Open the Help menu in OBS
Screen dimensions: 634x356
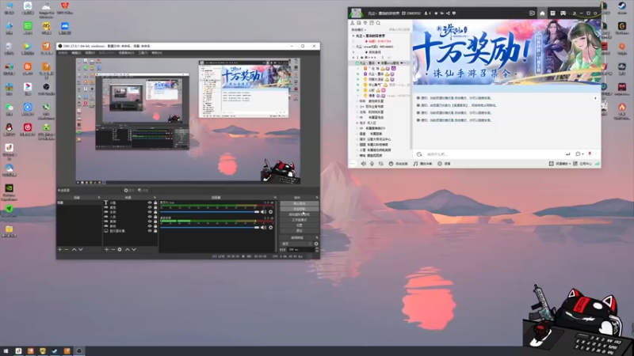156,53
